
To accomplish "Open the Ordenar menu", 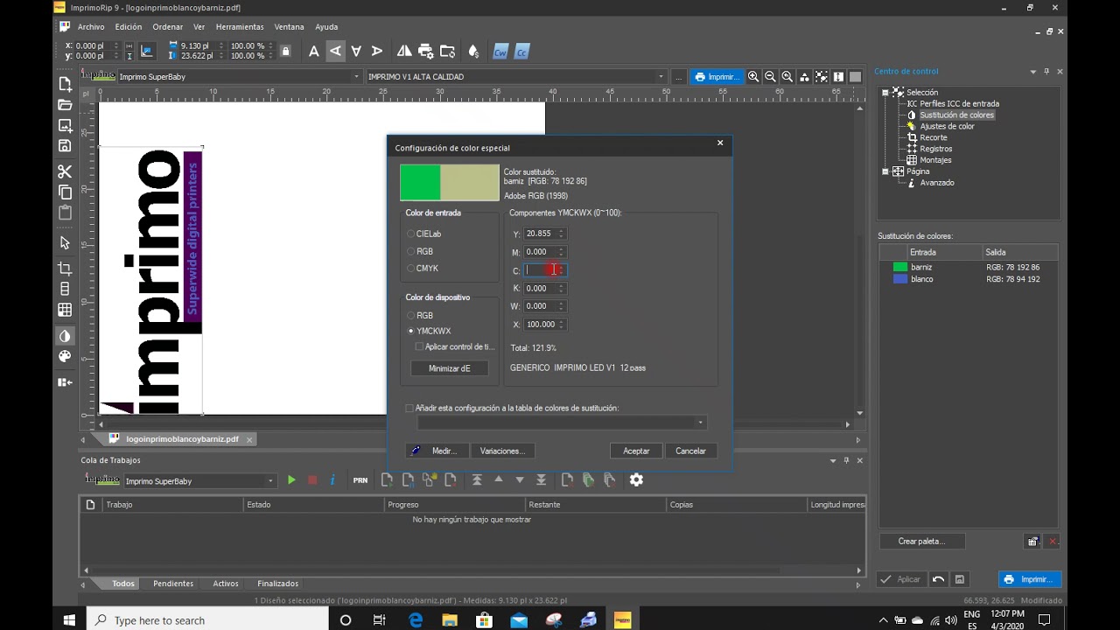I will (x=168, y=27).
